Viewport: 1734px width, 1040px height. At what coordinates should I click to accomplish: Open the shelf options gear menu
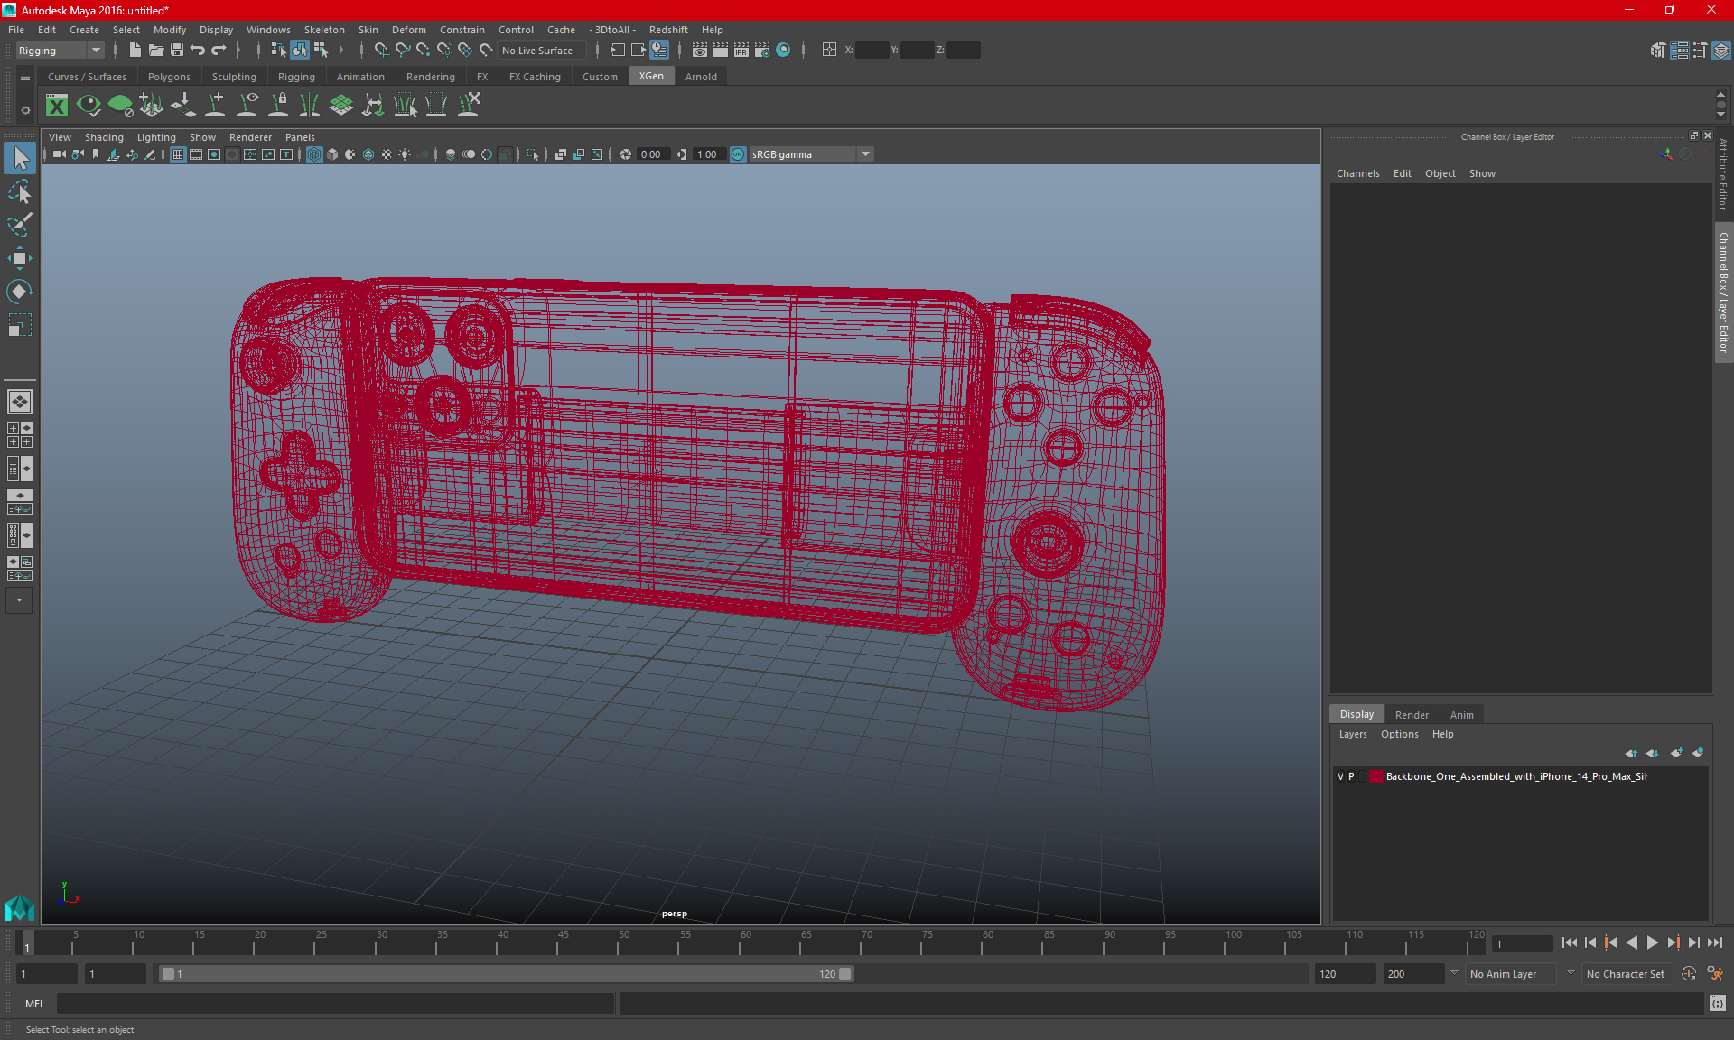[25, 110]
